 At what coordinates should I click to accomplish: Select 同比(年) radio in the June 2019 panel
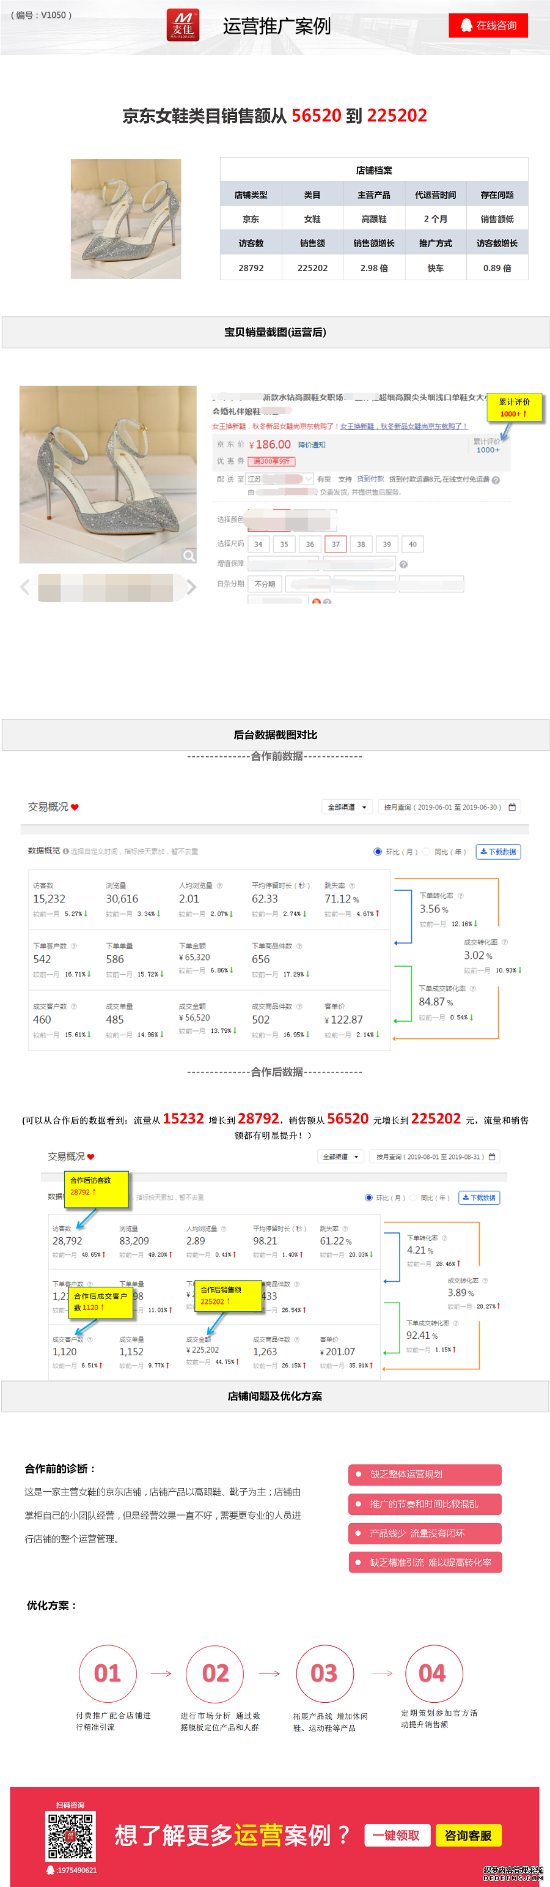click(426, 851)
